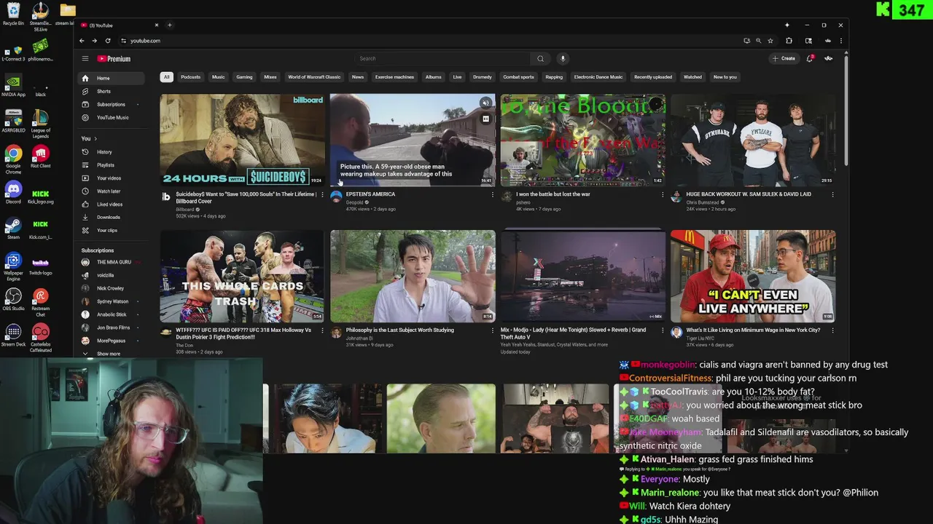Open options menu for SuicideboyS video
The image size is (933, 524).
(322, 195)
